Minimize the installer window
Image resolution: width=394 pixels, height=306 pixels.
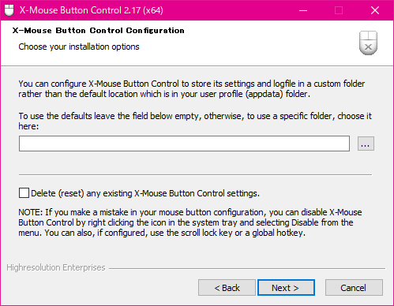coord(303,10)
